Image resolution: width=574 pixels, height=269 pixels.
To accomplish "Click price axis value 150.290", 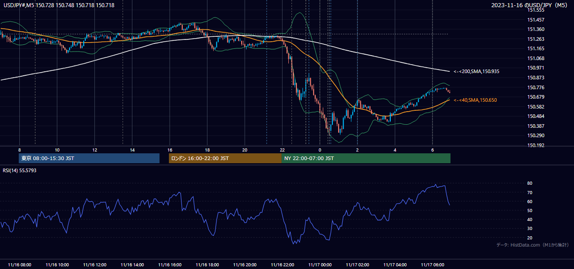I will (536, 135).
